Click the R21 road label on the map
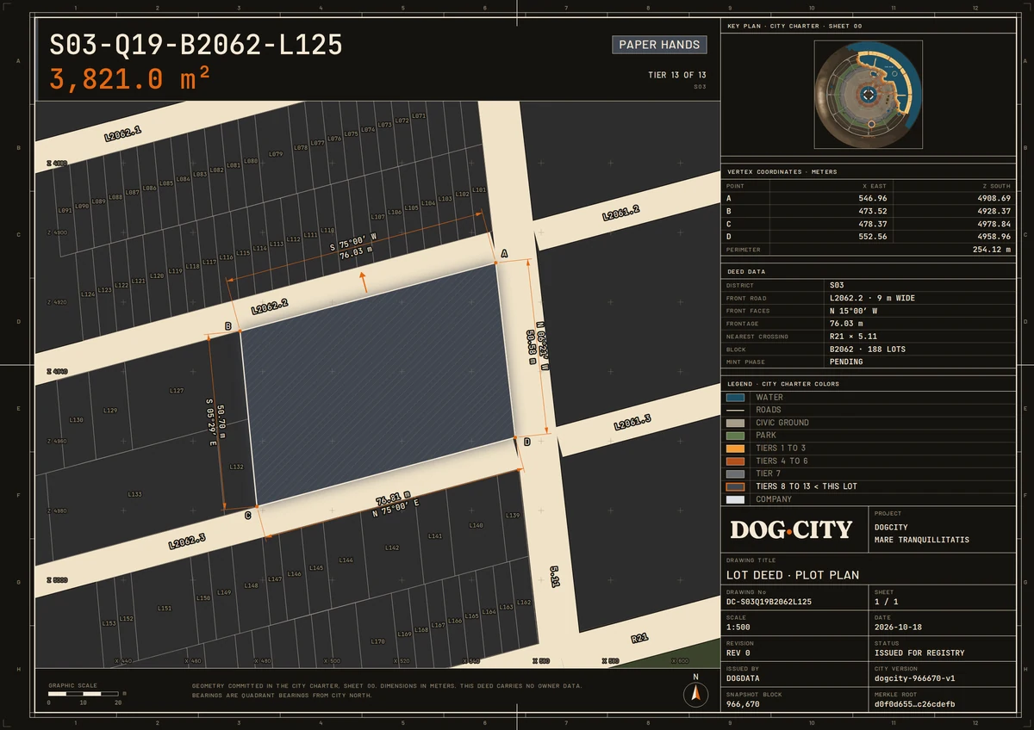Screen dimensions: 1034x730 point(639,638)
